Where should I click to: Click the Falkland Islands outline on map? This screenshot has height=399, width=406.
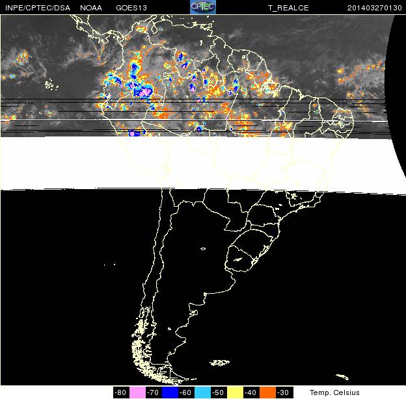point(220,362)
